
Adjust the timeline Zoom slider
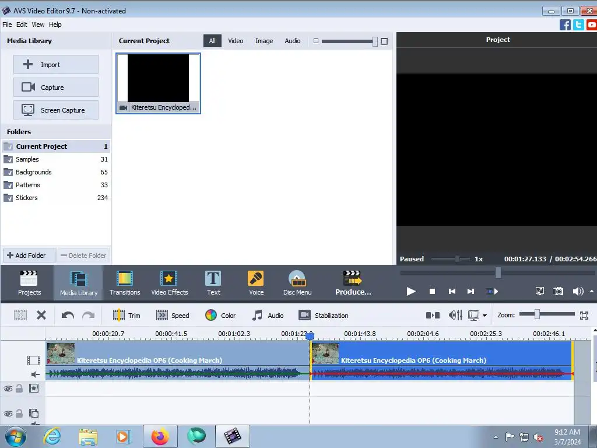pos(537,314)
